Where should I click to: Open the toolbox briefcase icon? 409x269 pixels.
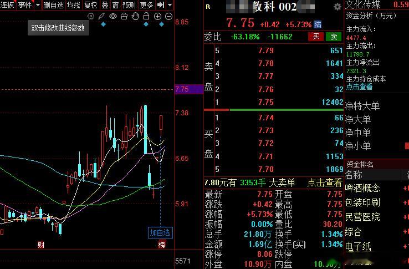[x=124, y=16]
